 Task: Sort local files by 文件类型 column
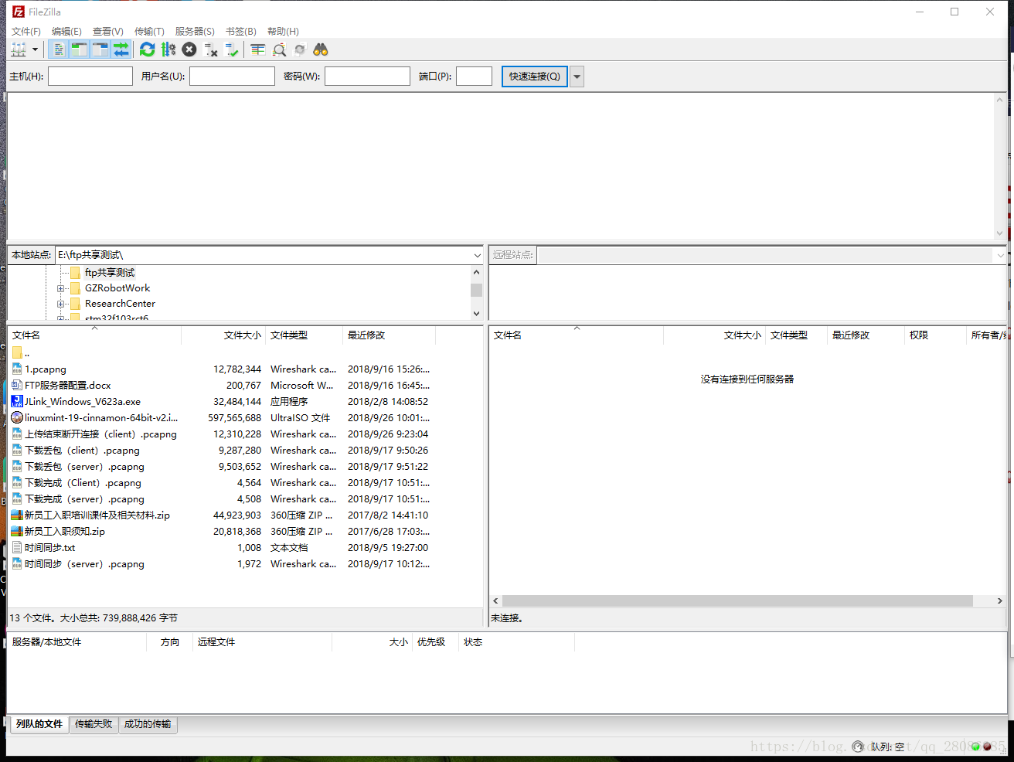(x=304, y=335)
